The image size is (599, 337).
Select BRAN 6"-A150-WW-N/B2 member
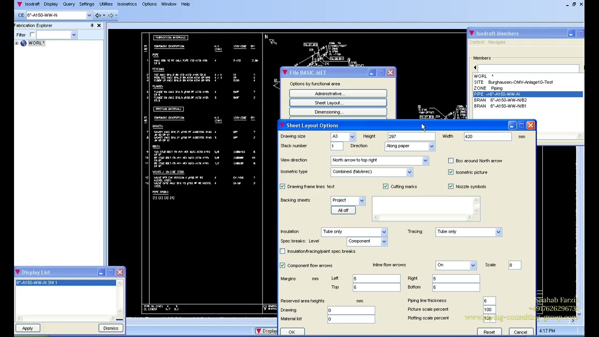[528, 100]
